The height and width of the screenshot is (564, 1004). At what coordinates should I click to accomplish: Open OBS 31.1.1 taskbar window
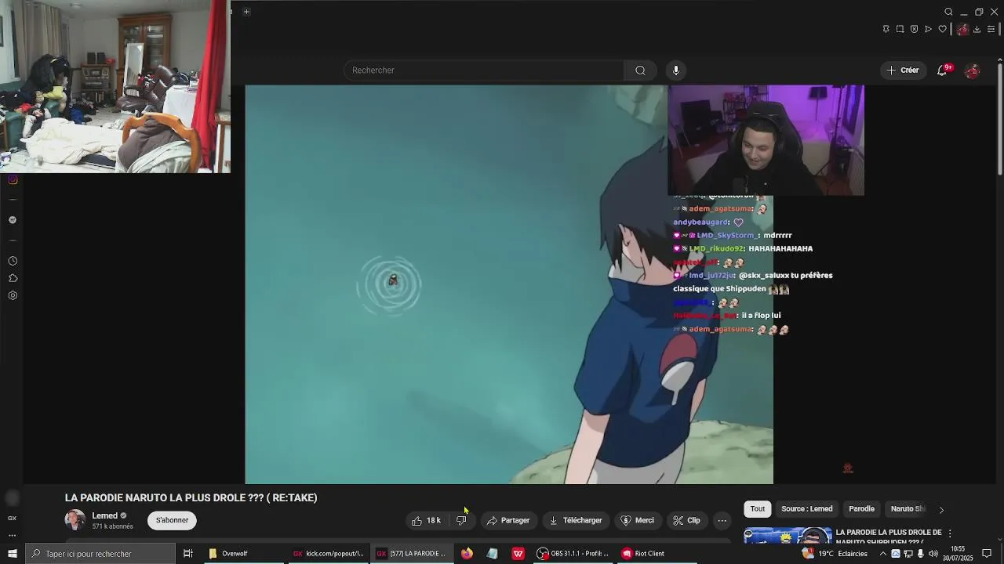coord(573,554)
